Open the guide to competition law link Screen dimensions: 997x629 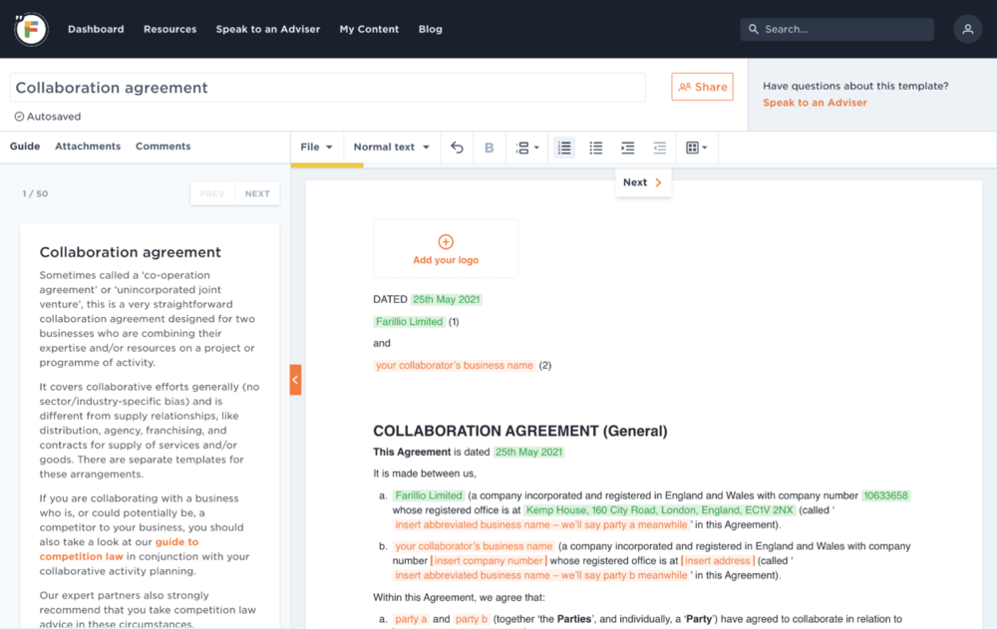click(x=119, y=549)
